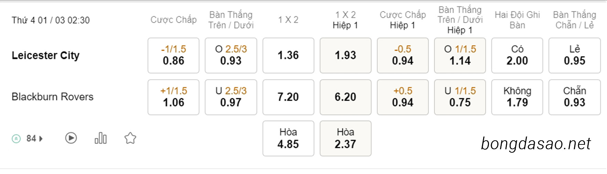The image size is (607, 174).
Task: Bet both teams score Có 2.00
Action: pos(517,55)
